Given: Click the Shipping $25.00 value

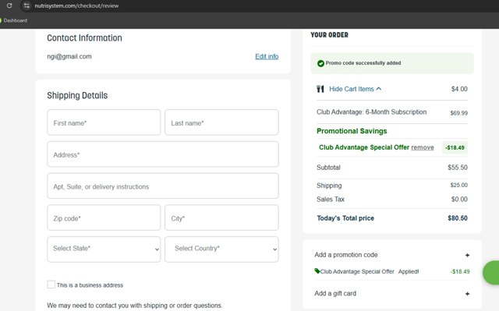Looking at the screenshot, I should click(459, 185).
